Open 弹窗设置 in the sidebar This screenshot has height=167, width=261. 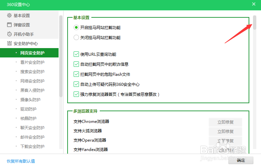pyautogui.click(x=29, y=25)
